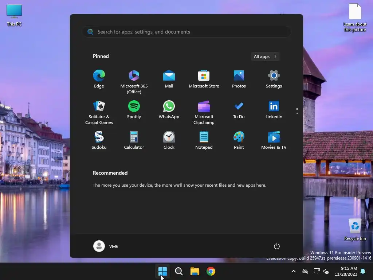Open the All apps list
The height and width of the screenshot is (280, 373).
coord(265,57)
